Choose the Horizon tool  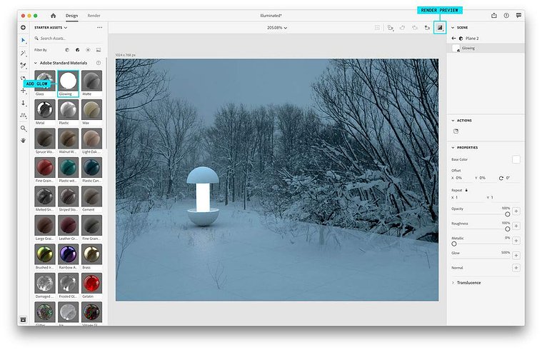coord(23,116)
